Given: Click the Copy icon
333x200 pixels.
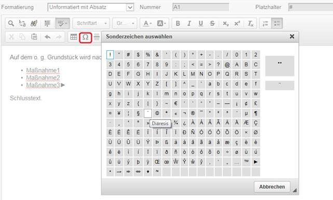Looking at the screenshot, I should (22, 37).
